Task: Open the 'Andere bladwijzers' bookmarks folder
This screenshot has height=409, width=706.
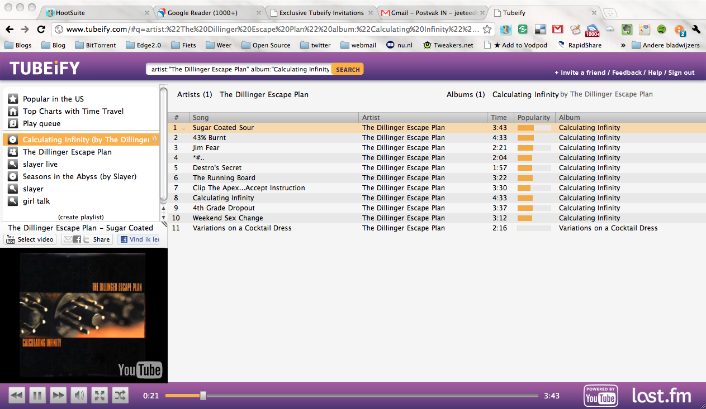Action: 665,45
